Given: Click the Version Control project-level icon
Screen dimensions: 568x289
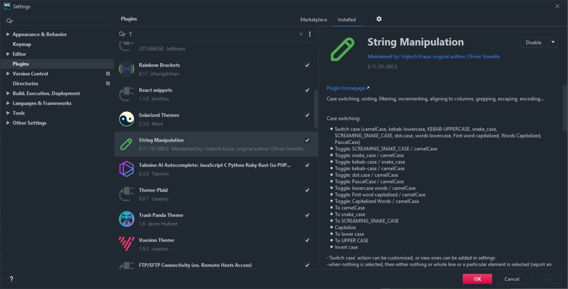Looking at the screenshot, I should [108, 74].
